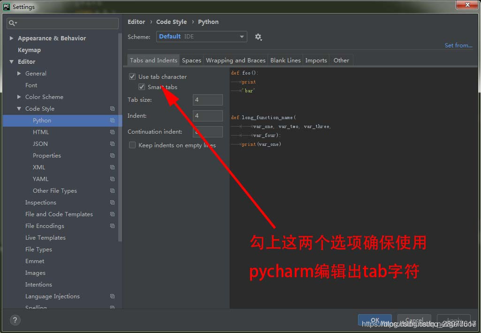Open File Encodings settings

45,226
